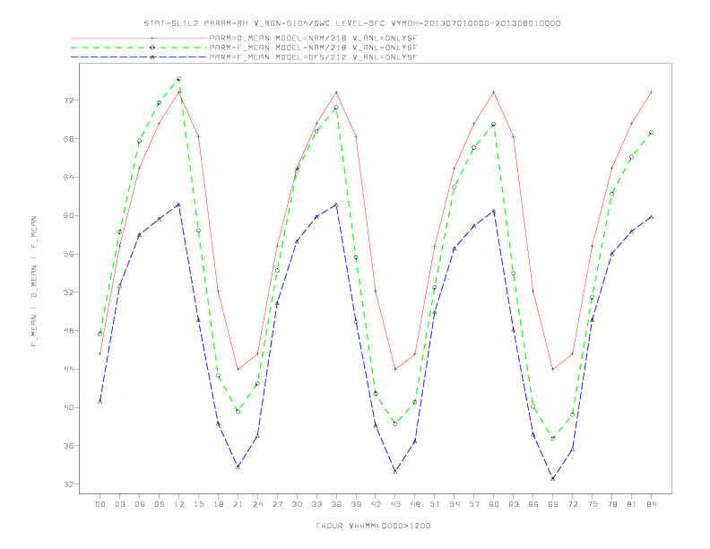
Task: Click x-axis forecast hour label 45
Action: click(x=395, y=504)
